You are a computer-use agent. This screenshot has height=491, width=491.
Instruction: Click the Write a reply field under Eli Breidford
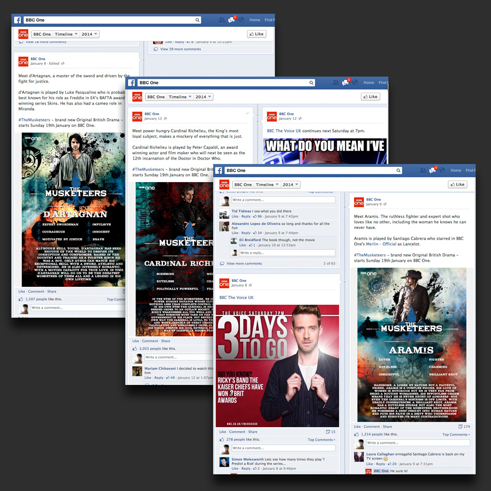pyautogui.click(x=287, y=253)
